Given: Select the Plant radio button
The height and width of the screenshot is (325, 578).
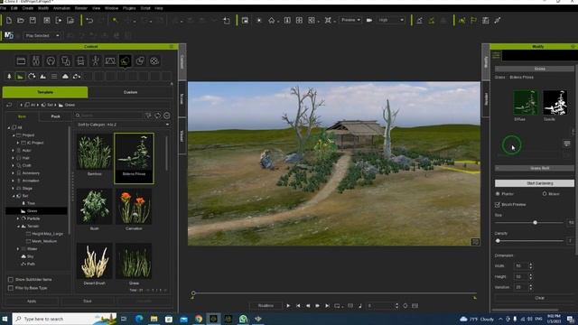Looking at the screenshot, I should click(498, 194).
